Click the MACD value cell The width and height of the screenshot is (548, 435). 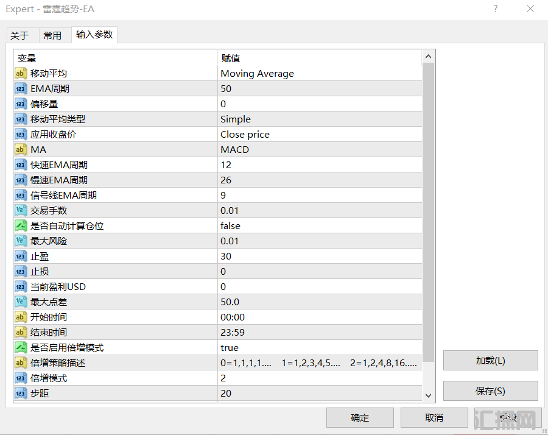(x=320, y=150)
